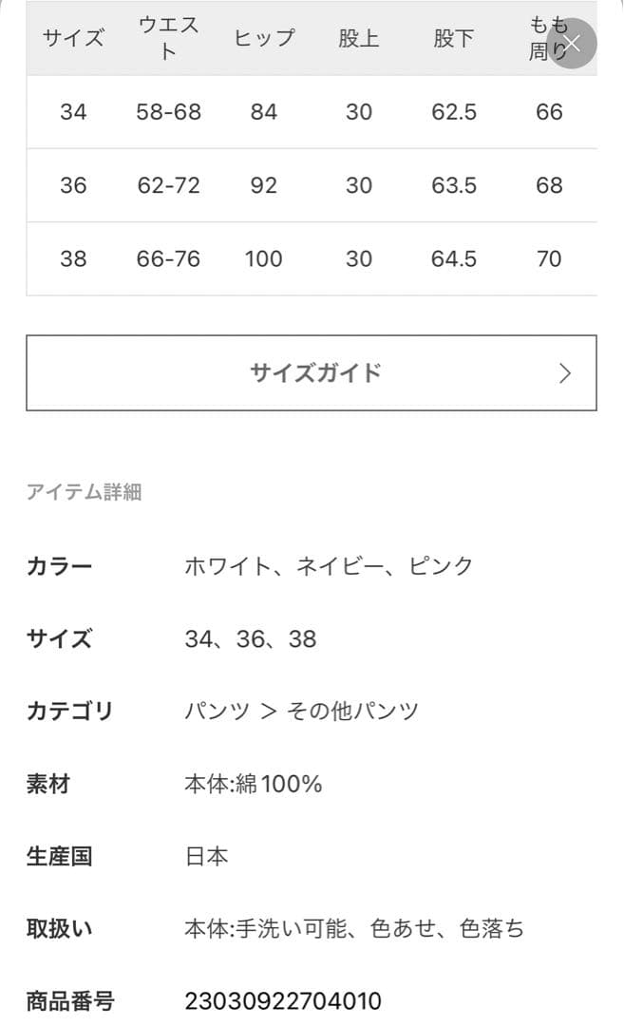Click the 生産国 value 日本
Screen dimensions: 624x1026
tap(207, 856)
